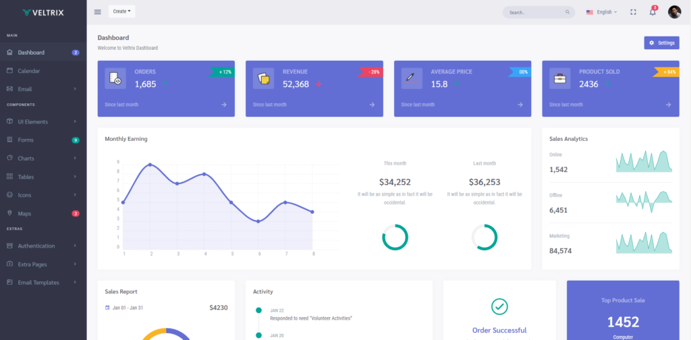Click the Online sales sparkline chart
The width and height of the screenshot is (691, 340).
[x=644, y=161]
